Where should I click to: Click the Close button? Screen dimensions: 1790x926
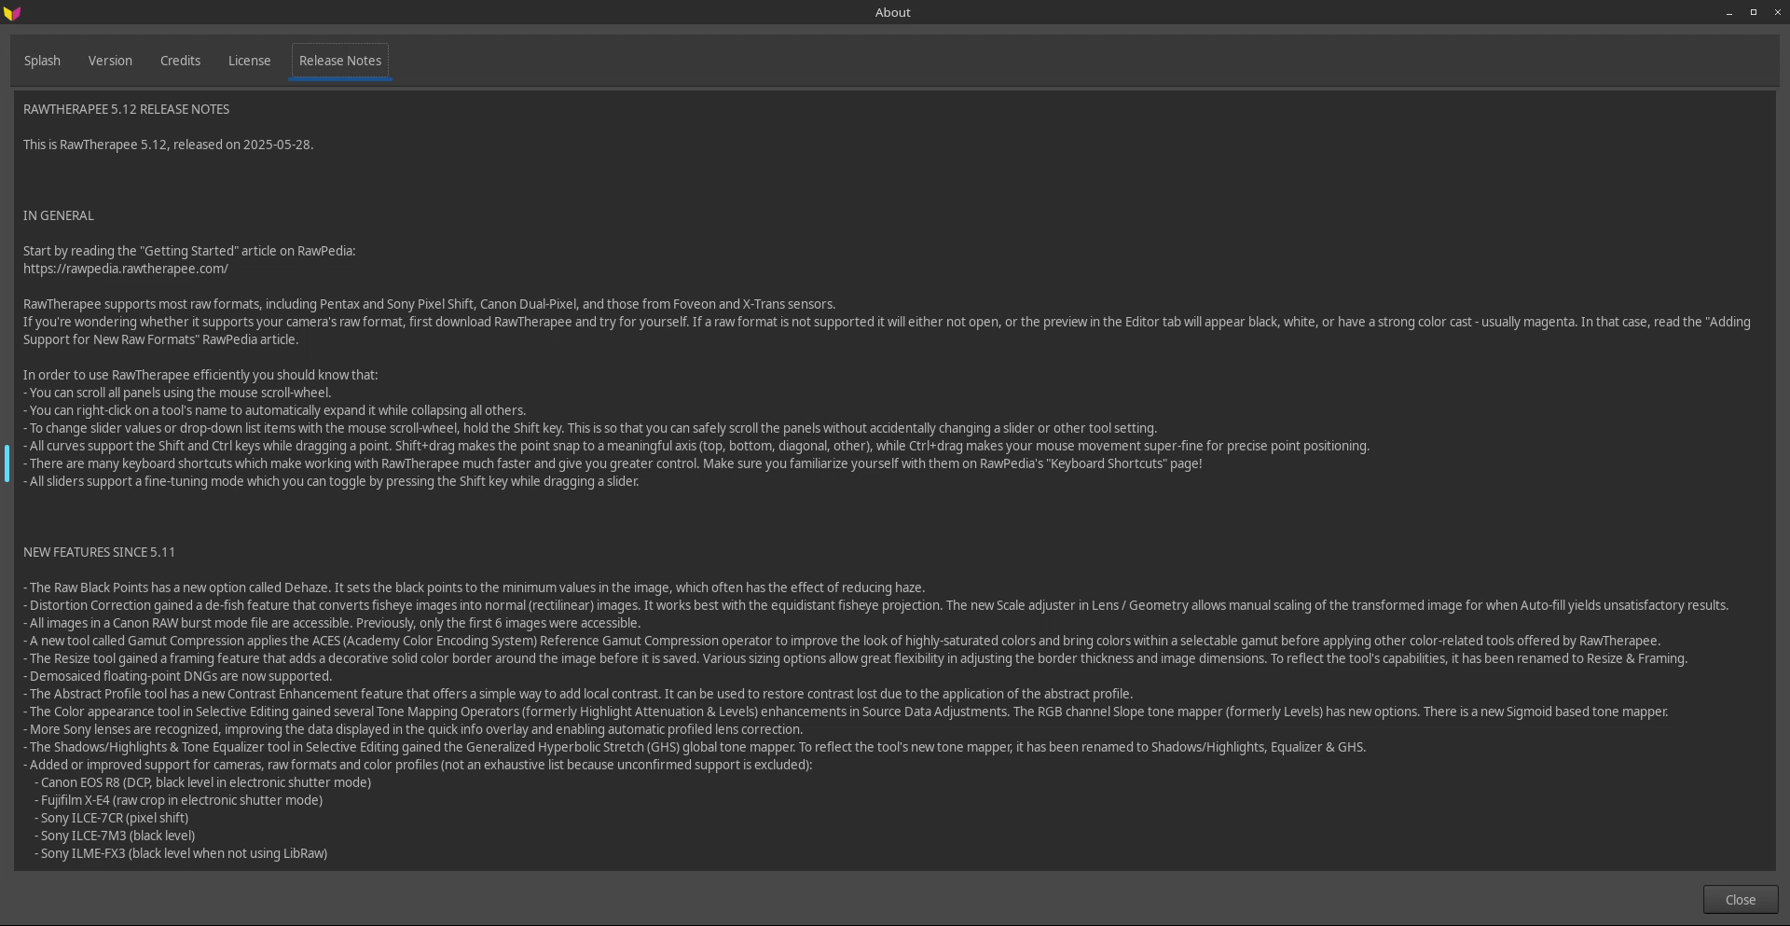pos(1740,900)
